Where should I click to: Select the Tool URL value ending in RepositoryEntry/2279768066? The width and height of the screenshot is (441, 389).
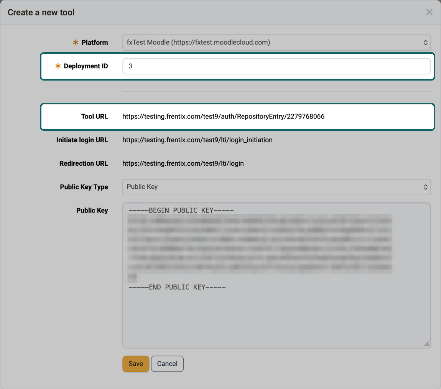(223, 117)
